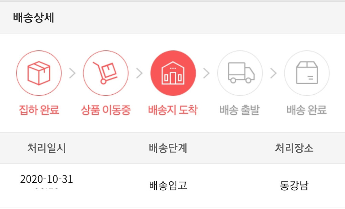The height and width of the screenshot is (209, 345).
Task: Select the 배송지 도착 step label
Action: [173, 110]
